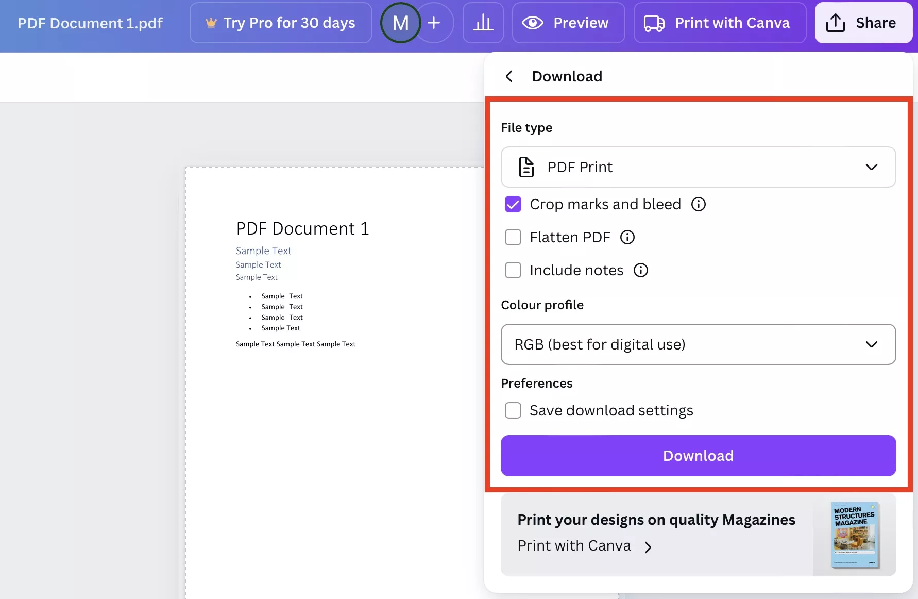Click Try Pro for 30 days
The width and height of the screenshot is (918, 599).
click(280, 23)
